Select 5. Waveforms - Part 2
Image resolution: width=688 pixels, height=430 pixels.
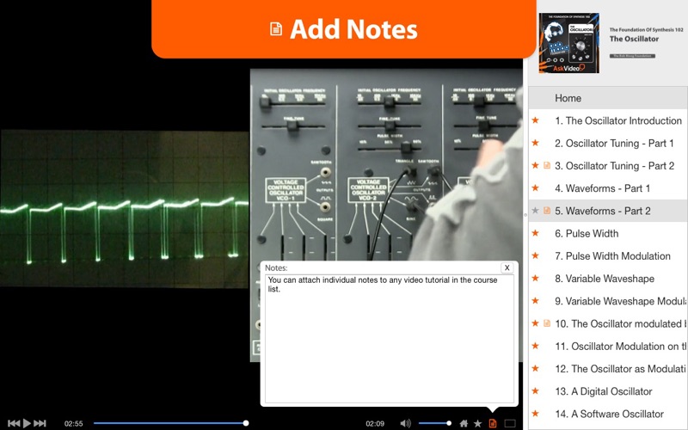[x=608, y=211]
